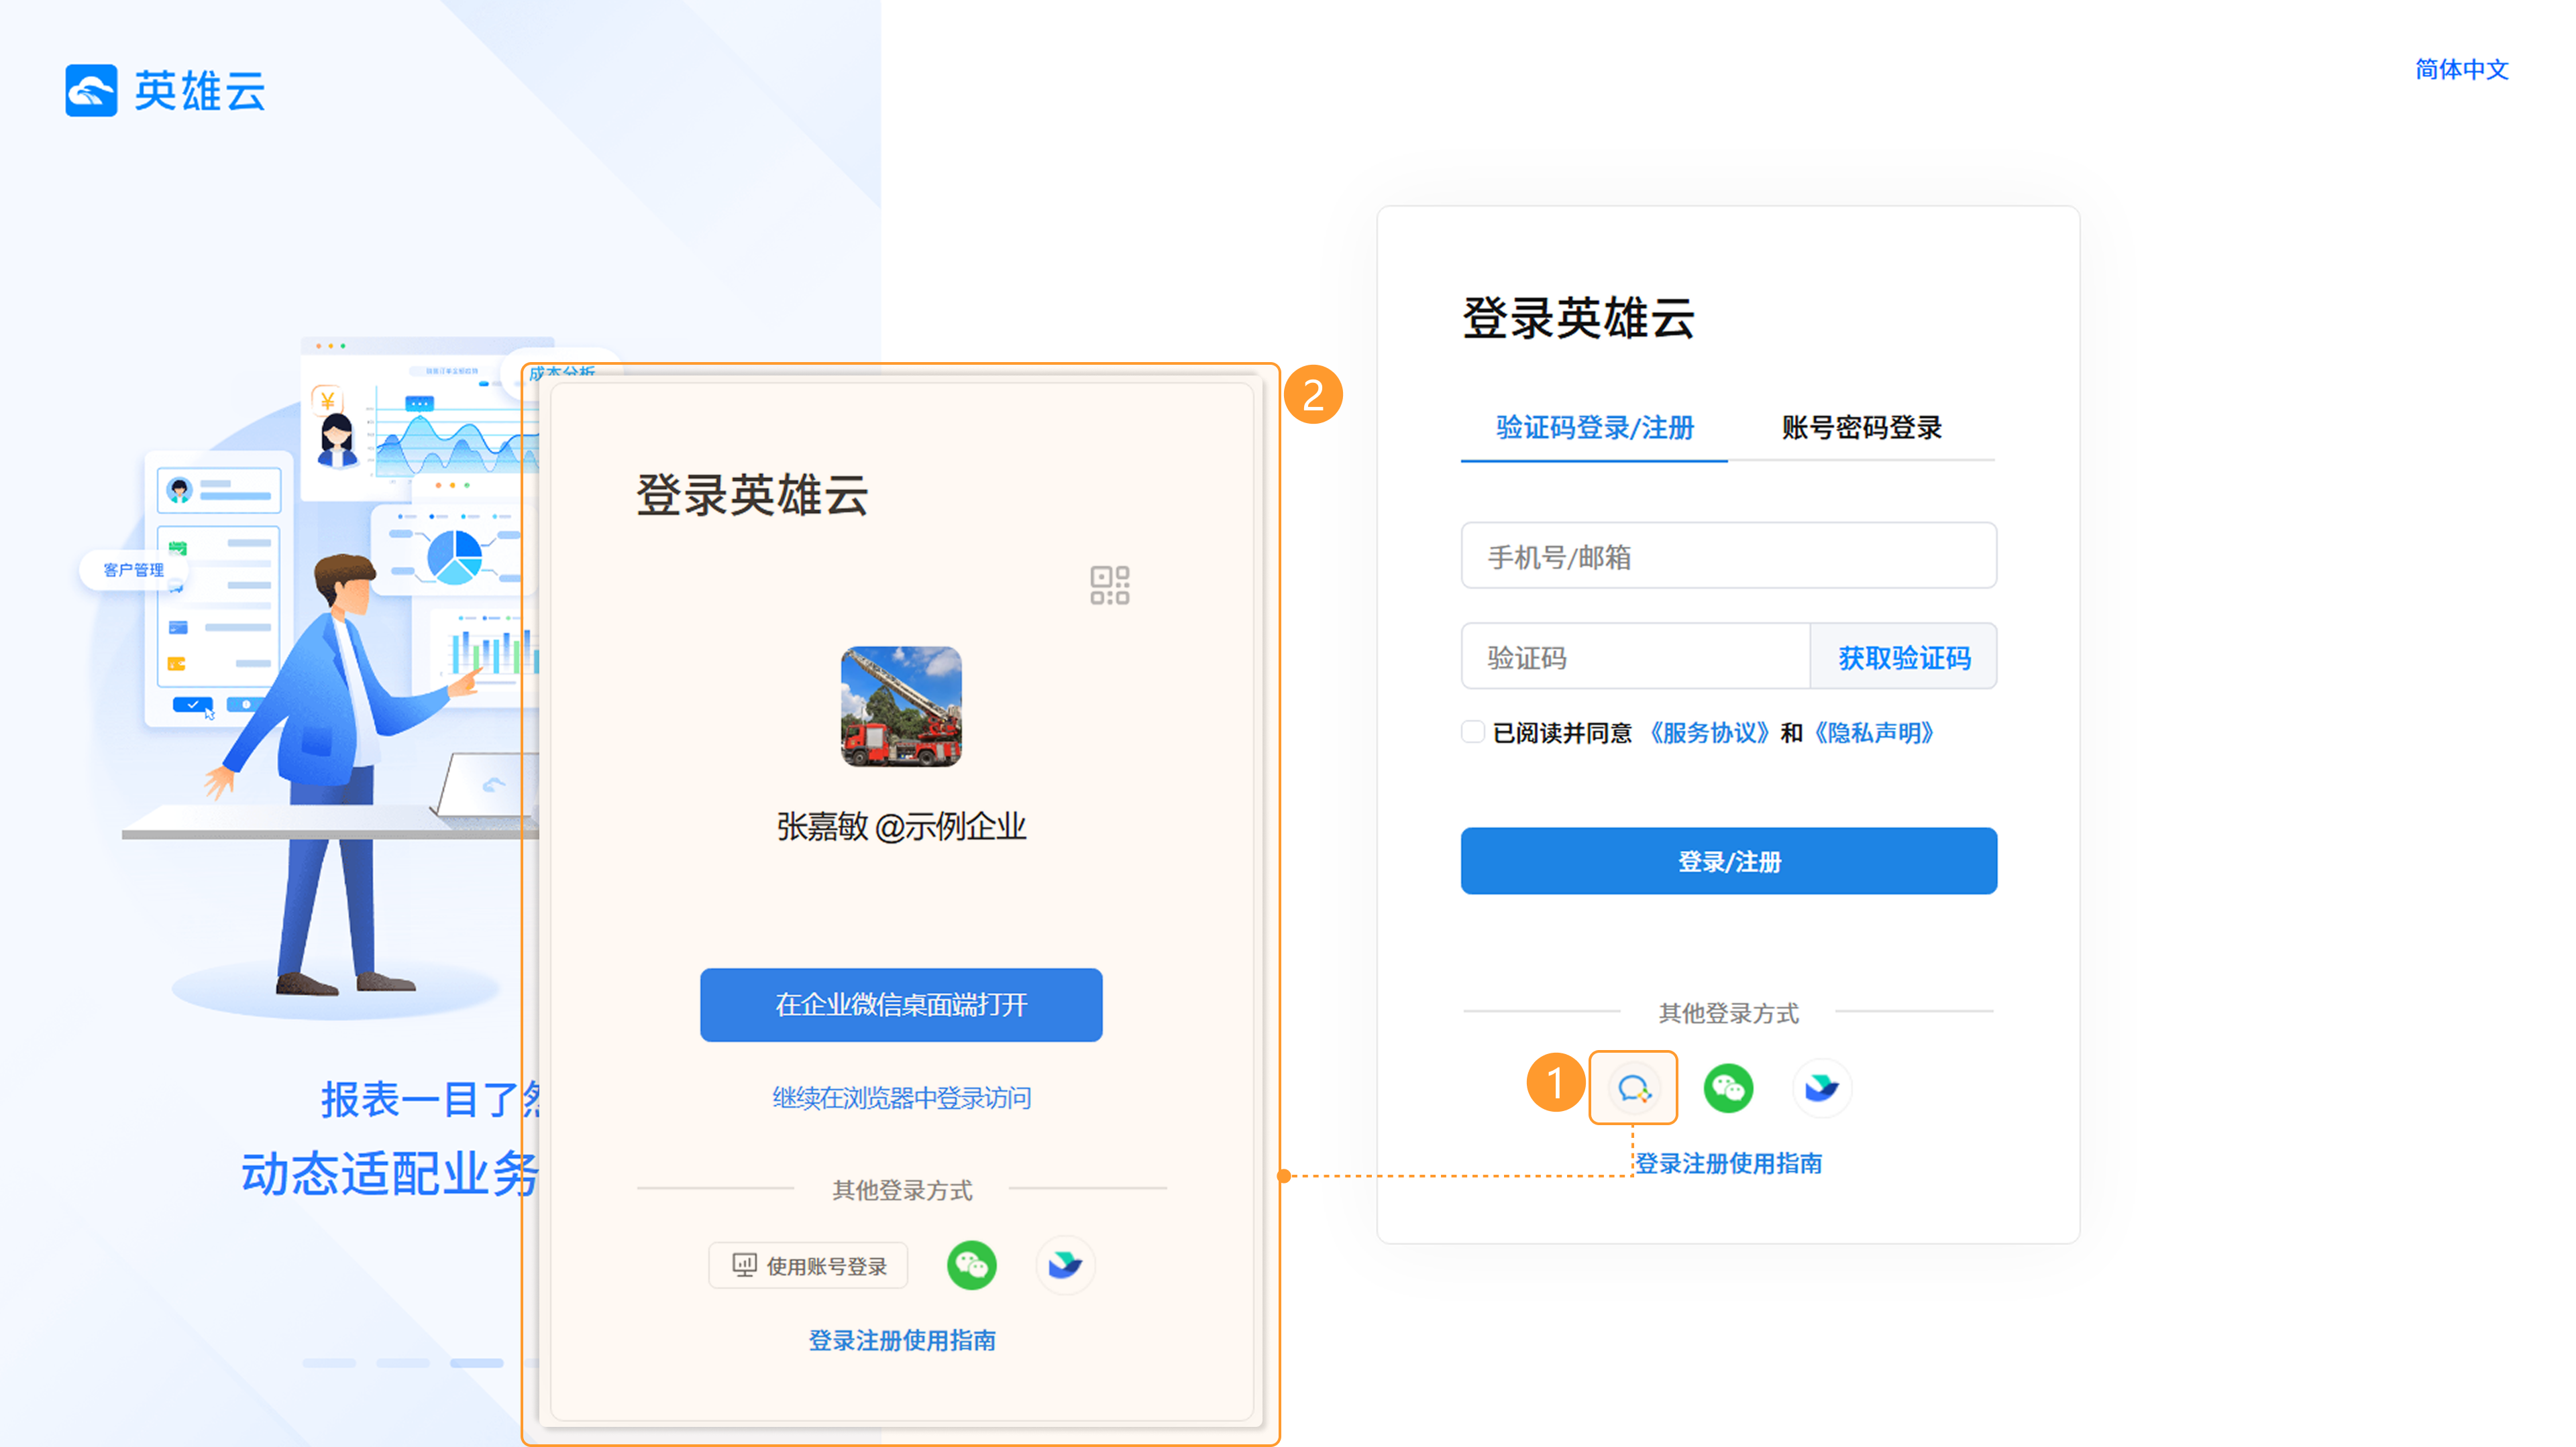Image resolution: width=2576 pixels, height=1447 pixels.
Task: Choose the green WeChat icon in popup card
Action: [971, 1265]
